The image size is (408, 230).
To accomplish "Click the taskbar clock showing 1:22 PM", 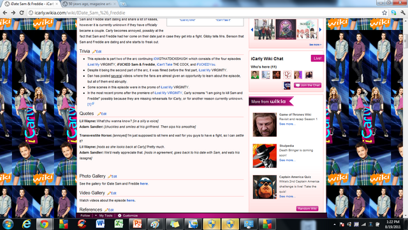I will pos(393,224).
